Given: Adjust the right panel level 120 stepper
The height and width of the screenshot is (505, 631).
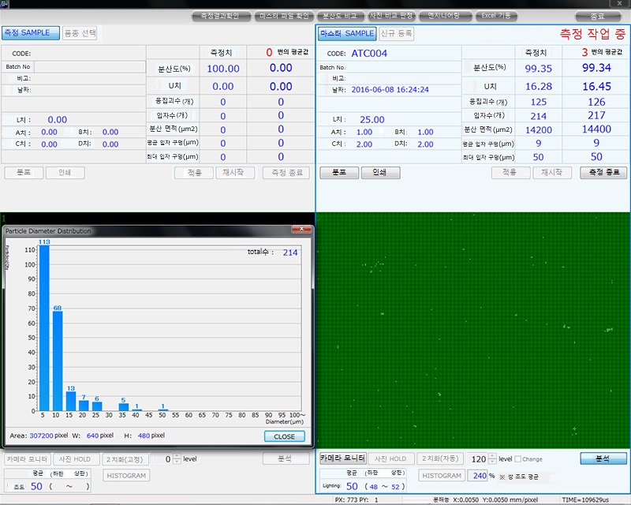Looking at the screenshot, I should (x=491, y=458).
